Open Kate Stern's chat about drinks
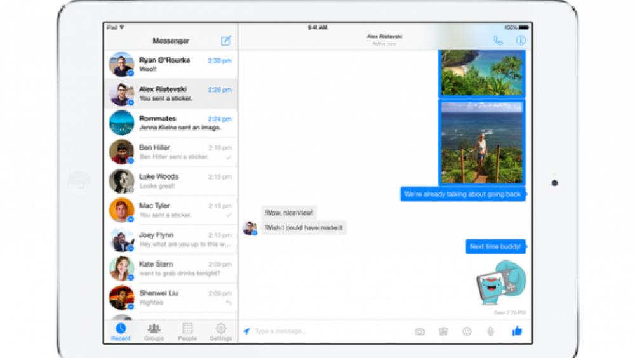Screen dimensions: 635x358 point(170,268)
